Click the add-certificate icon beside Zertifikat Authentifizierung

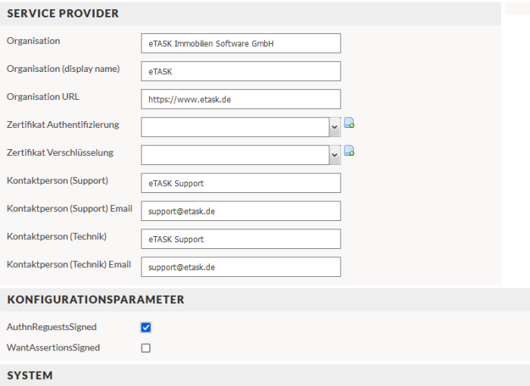(349, 123)
